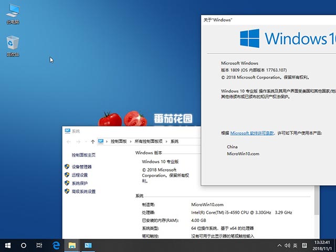Expand chevron after 所有控制面板项 breadcrumb
336x252 pixels.
click(x=166, y=141)
